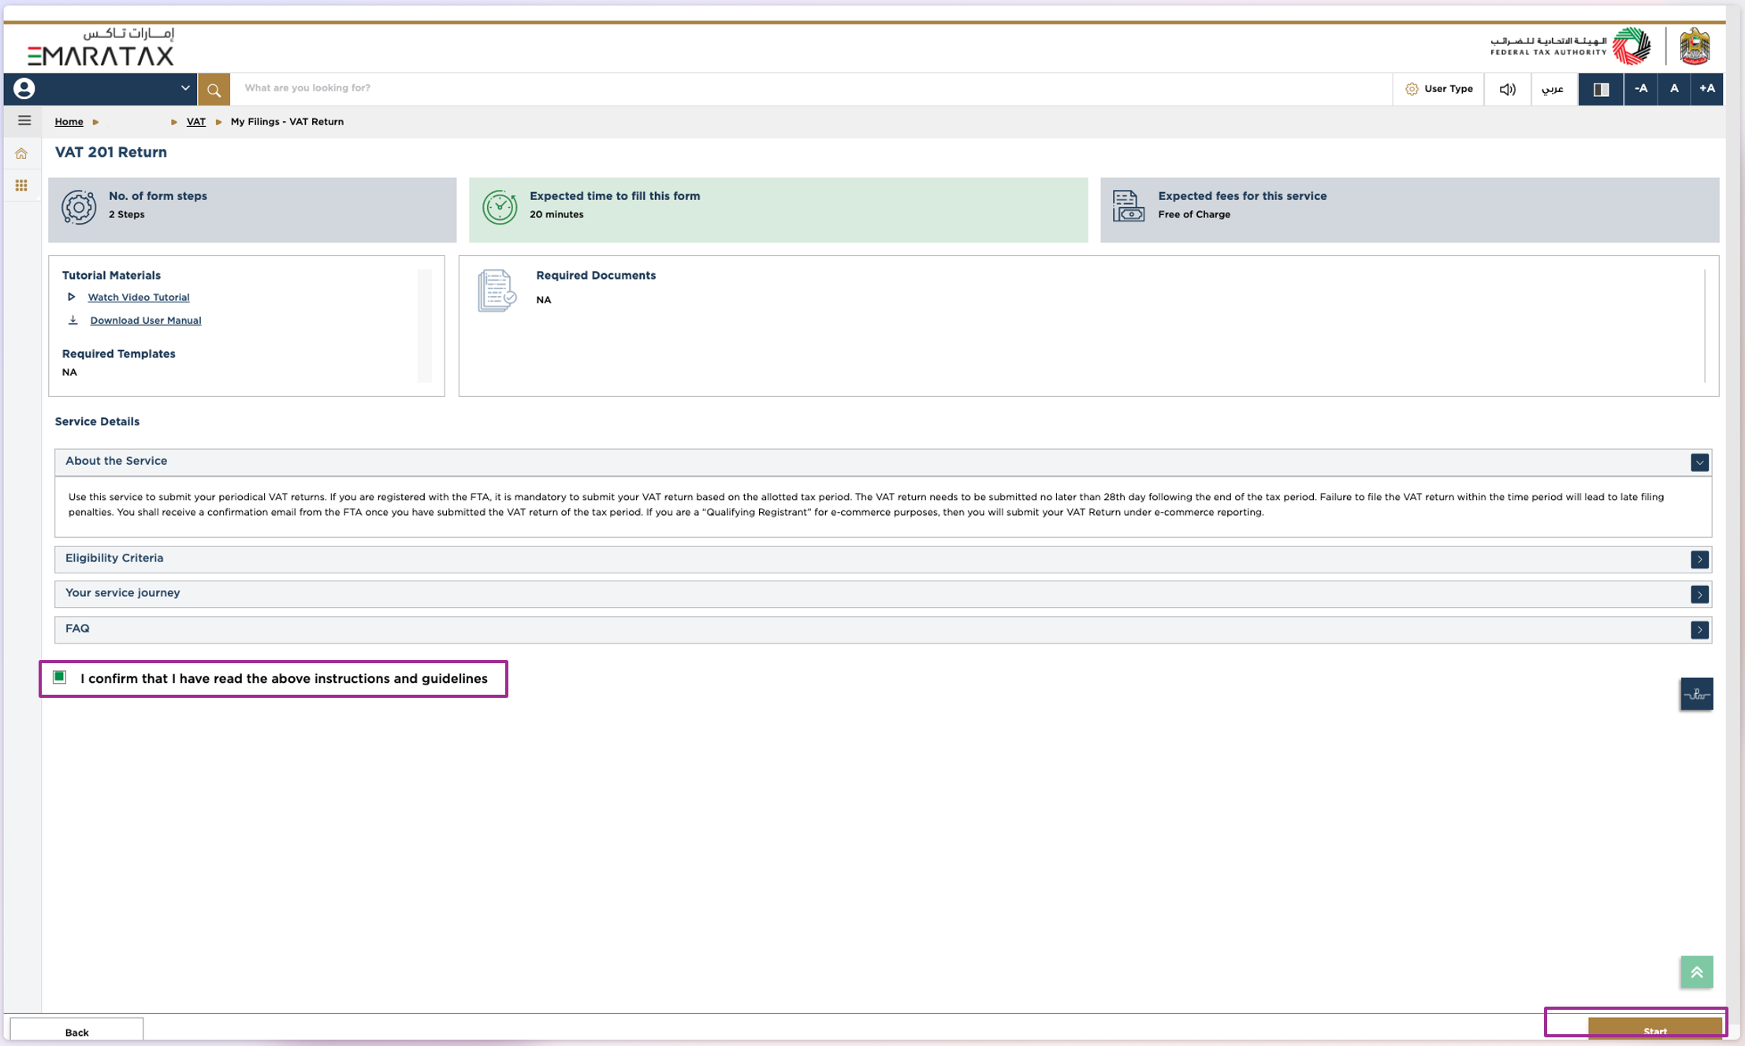Open the home icon in sidebar
The width and height of the screenshot is (1745, 1046).
pyautogui.click(x=21, y=154)
